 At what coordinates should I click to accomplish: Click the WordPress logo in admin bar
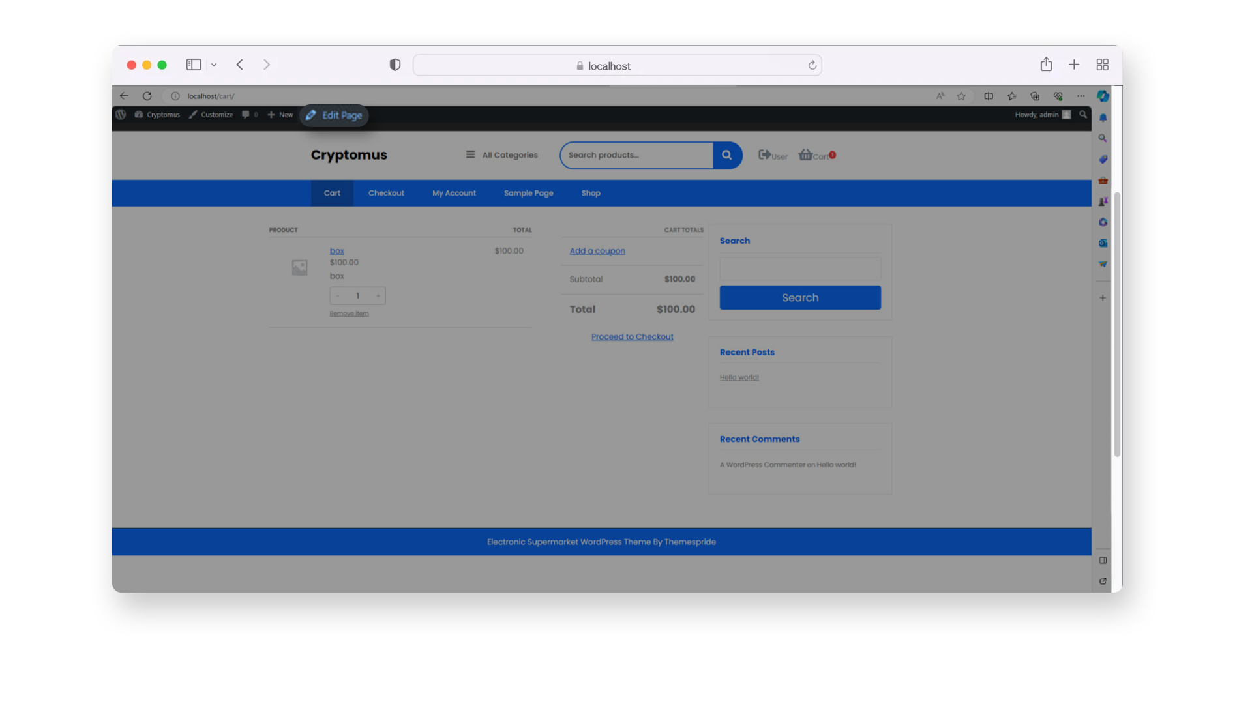[121, 115]
